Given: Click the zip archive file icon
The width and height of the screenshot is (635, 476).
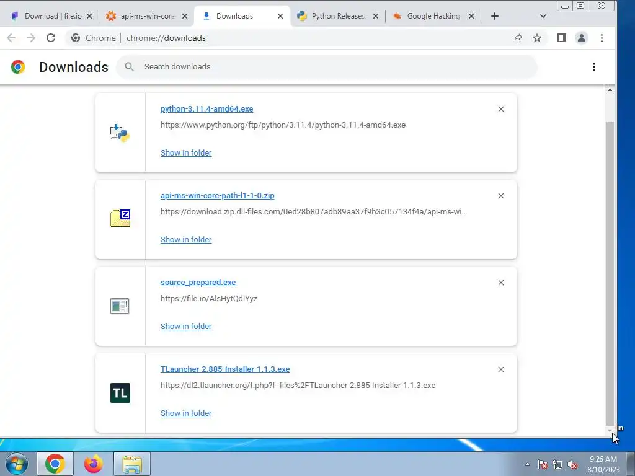Looking at the screenshot, I should pos(120,219).
